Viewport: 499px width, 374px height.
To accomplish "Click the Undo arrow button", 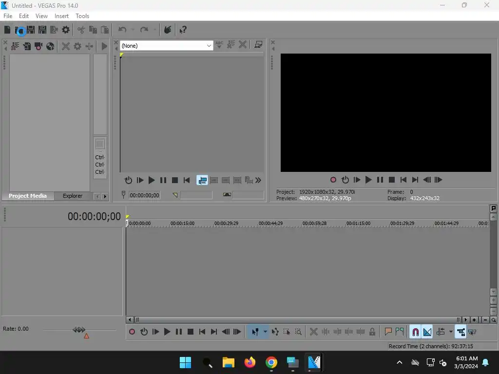I will tap(122, 30).
